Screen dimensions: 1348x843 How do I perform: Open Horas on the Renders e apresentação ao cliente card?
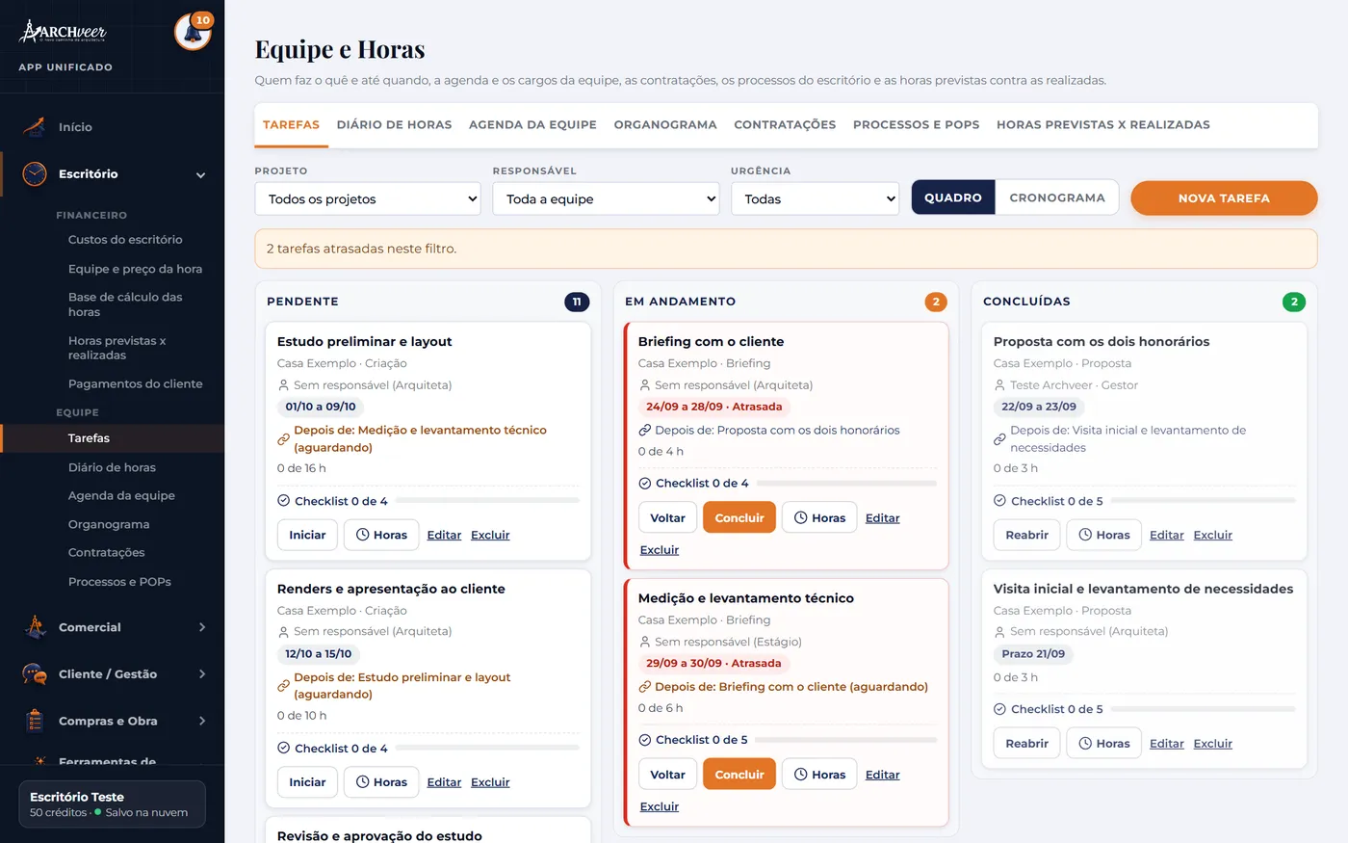click(381, 782)
